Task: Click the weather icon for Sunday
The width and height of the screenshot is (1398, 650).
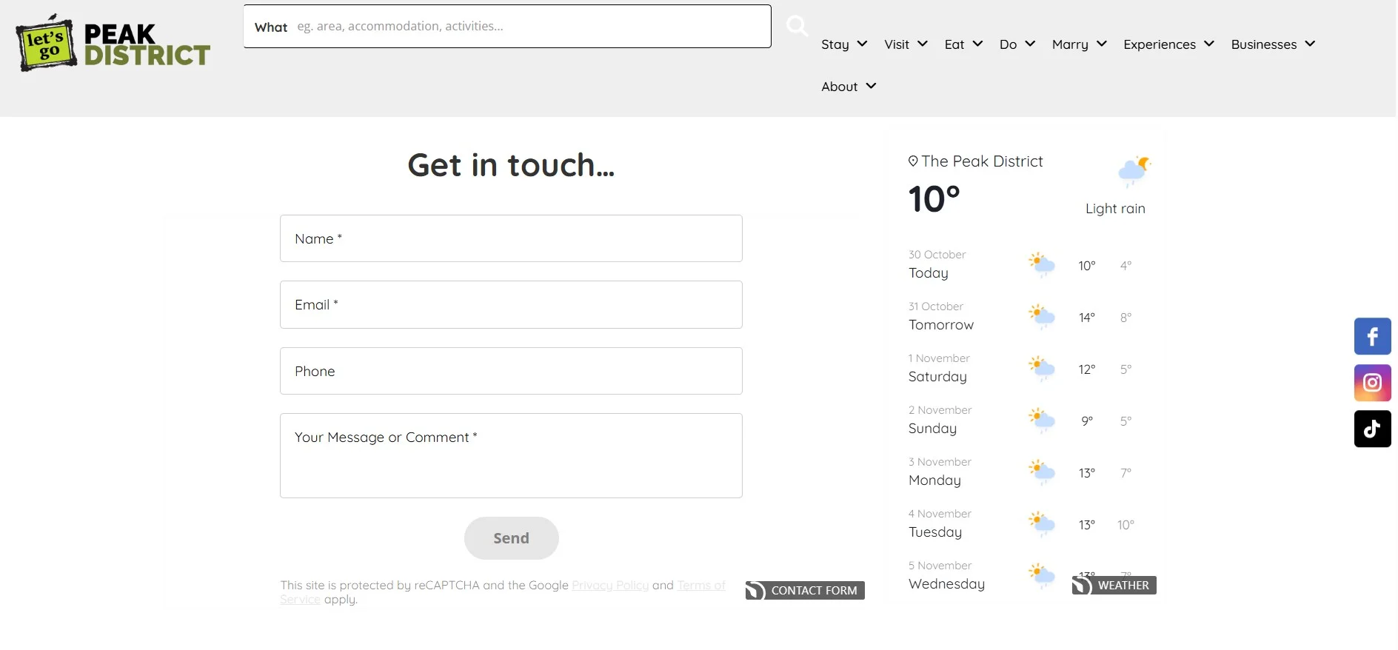Action: tap(1042, 420)
